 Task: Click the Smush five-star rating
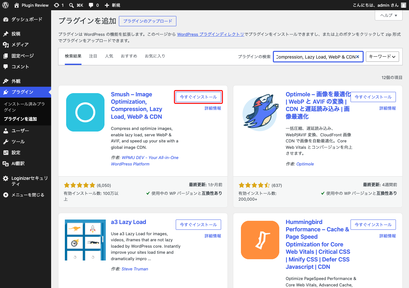[80, 185]
